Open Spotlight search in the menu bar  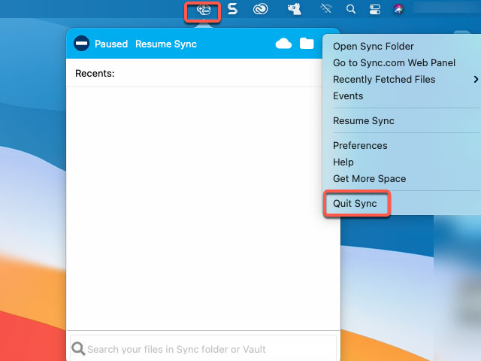pyautogui.click(x=351, y=9)
